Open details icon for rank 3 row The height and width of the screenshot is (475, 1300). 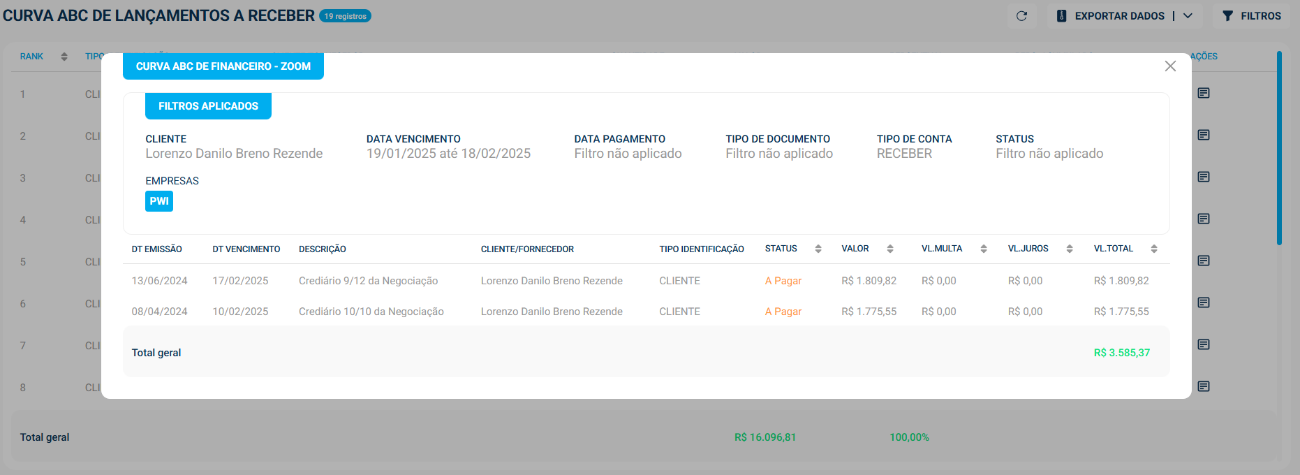click(1204, 177)
